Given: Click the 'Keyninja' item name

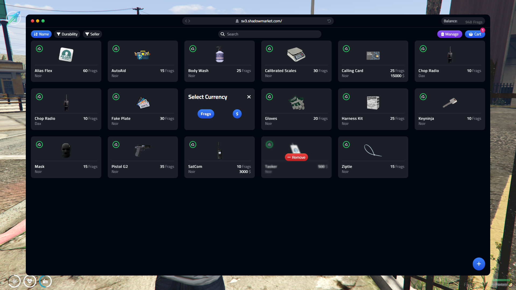Looking at the screenshot, I should (x=426, y=119).
